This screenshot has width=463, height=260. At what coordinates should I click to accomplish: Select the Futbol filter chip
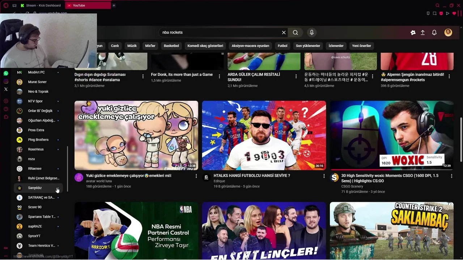click(x=283, y=46)
